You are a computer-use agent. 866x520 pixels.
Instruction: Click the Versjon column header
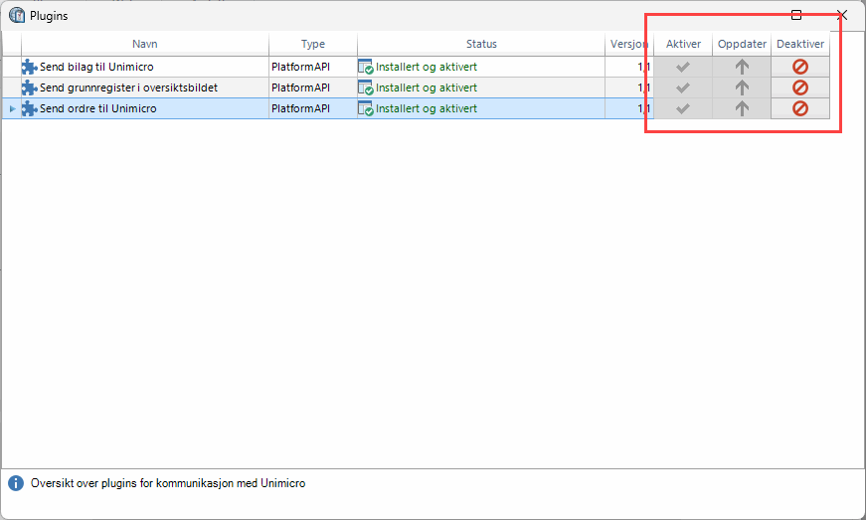(x=628, y=44)
